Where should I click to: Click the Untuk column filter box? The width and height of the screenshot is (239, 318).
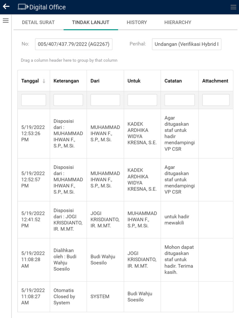pyautogui.click(x=142, y=100)
